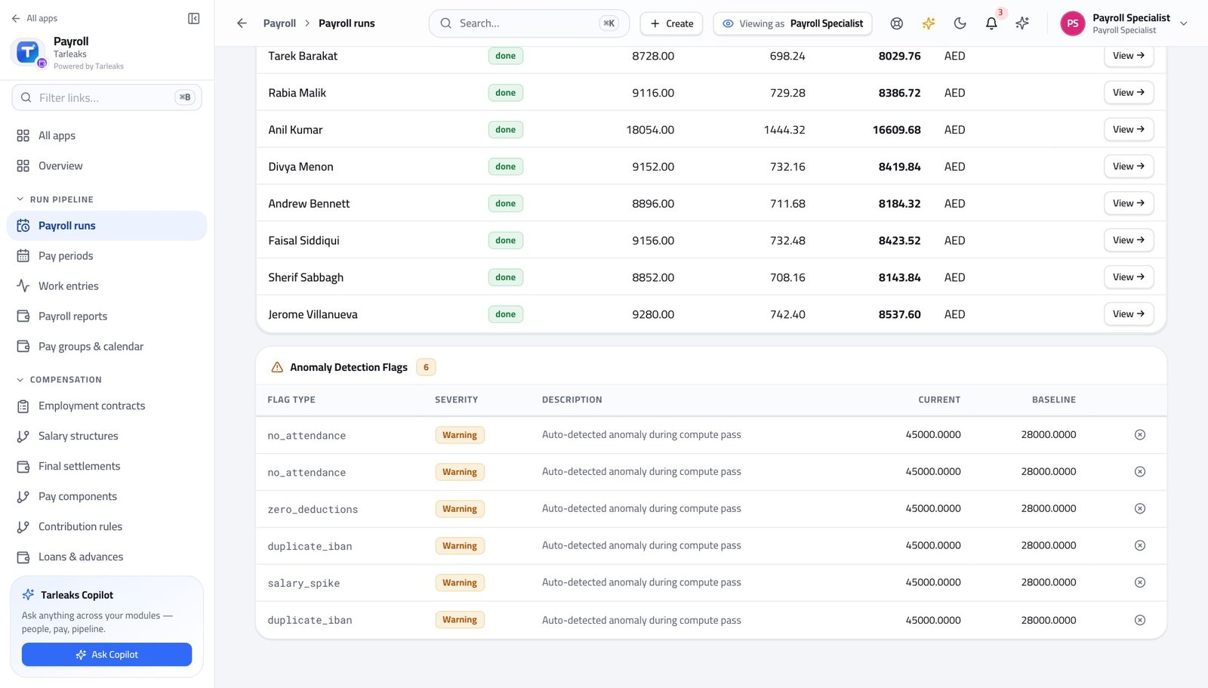Click the Pay periods calendar icon
1208x688 pixels.
tap(23, 256)
